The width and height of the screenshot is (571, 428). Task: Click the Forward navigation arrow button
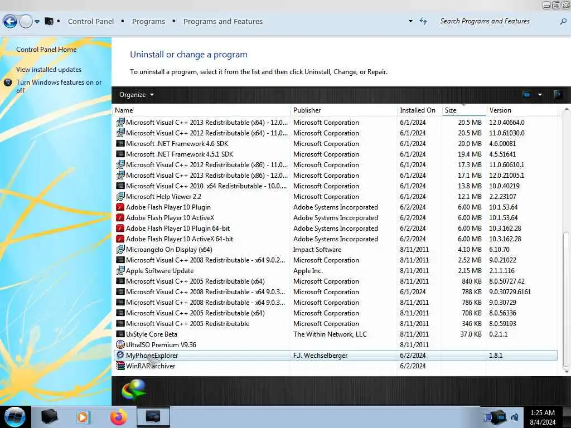[26, 22]
